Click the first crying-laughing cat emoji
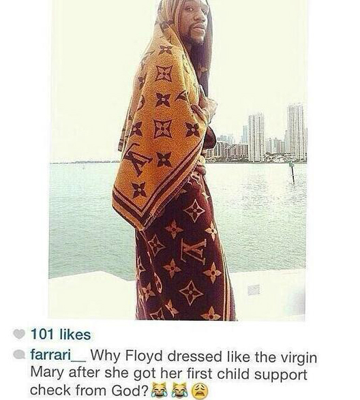The width and height of the screenshot is (360, 400). 160,389
